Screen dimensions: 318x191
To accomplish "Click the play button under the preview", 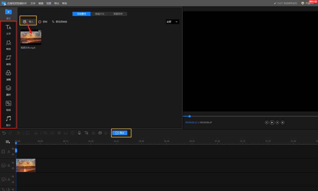I will pos(272,122).
